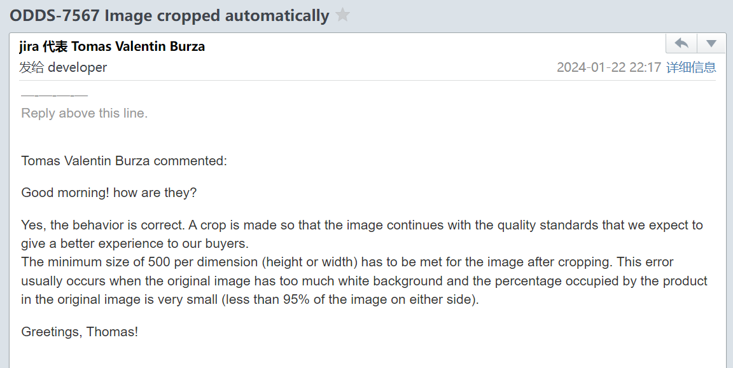Screen dimensions: 733x368
Task: Click the 发给 label before developer
Action: click(32, 67)
